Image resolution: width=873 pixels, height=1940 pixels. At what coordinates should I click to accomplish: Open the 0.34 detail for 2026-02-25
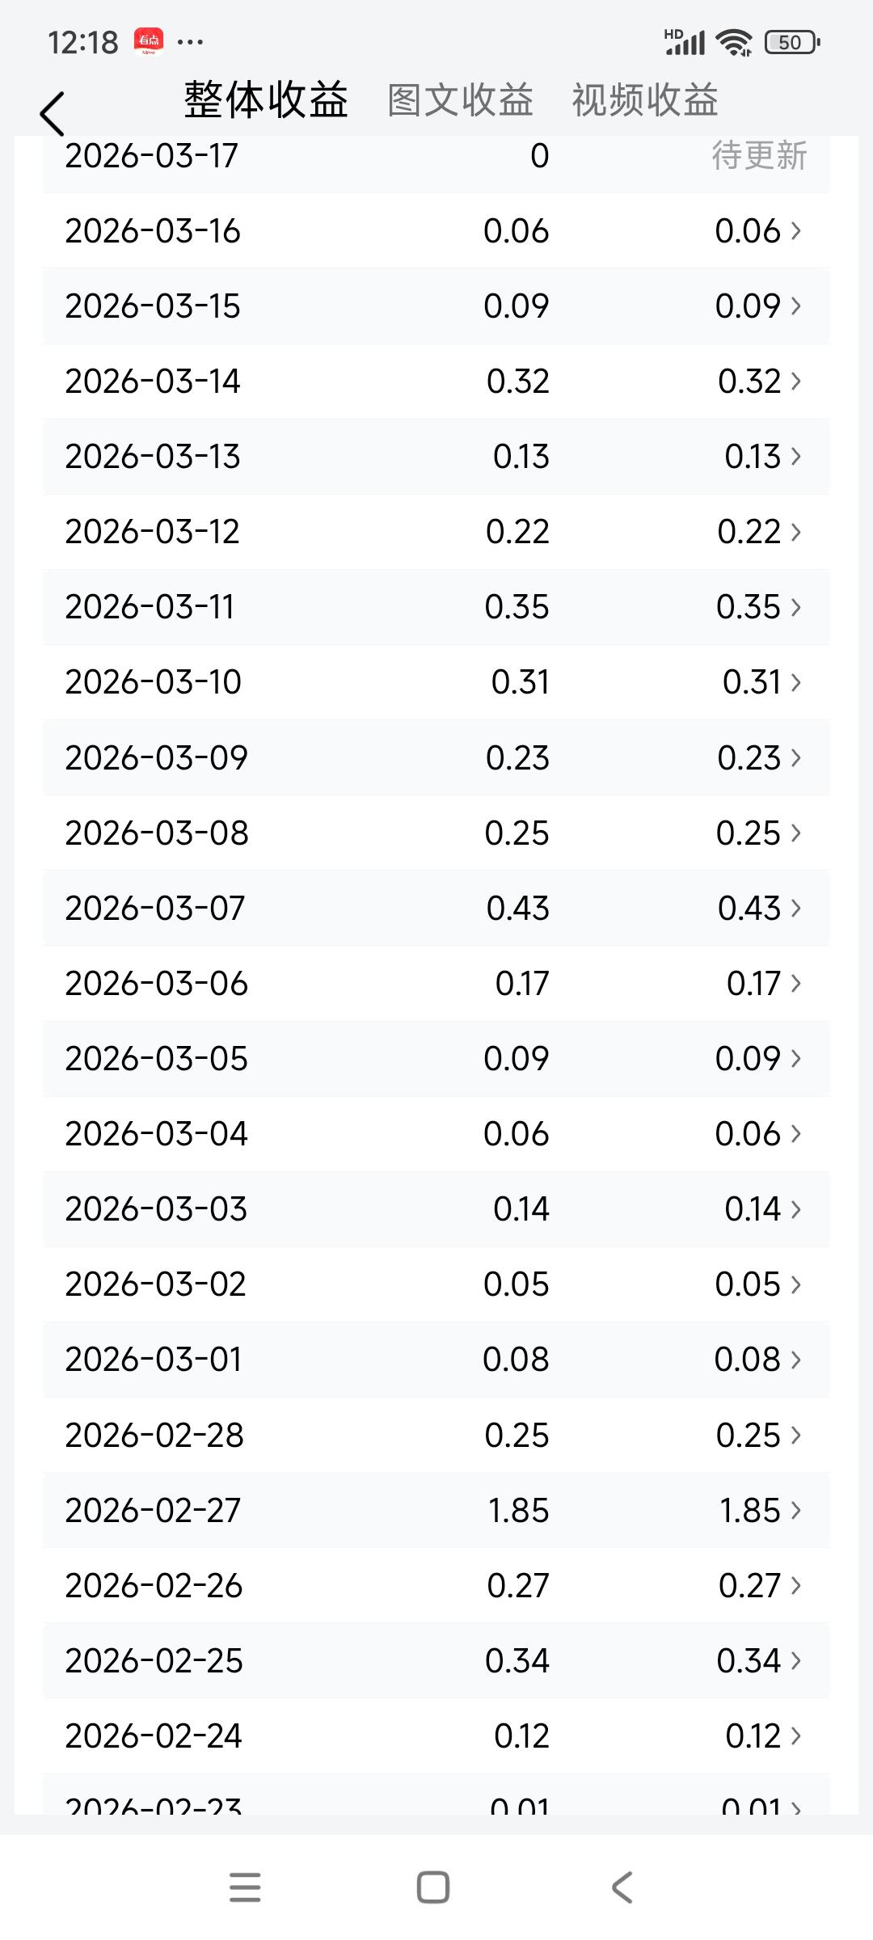[x=749, y=1660]
